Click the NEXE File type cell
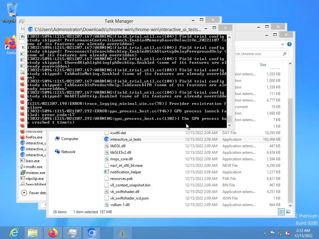Image resolution: width=319 pixels, height=239 pixels. (230, 166)
